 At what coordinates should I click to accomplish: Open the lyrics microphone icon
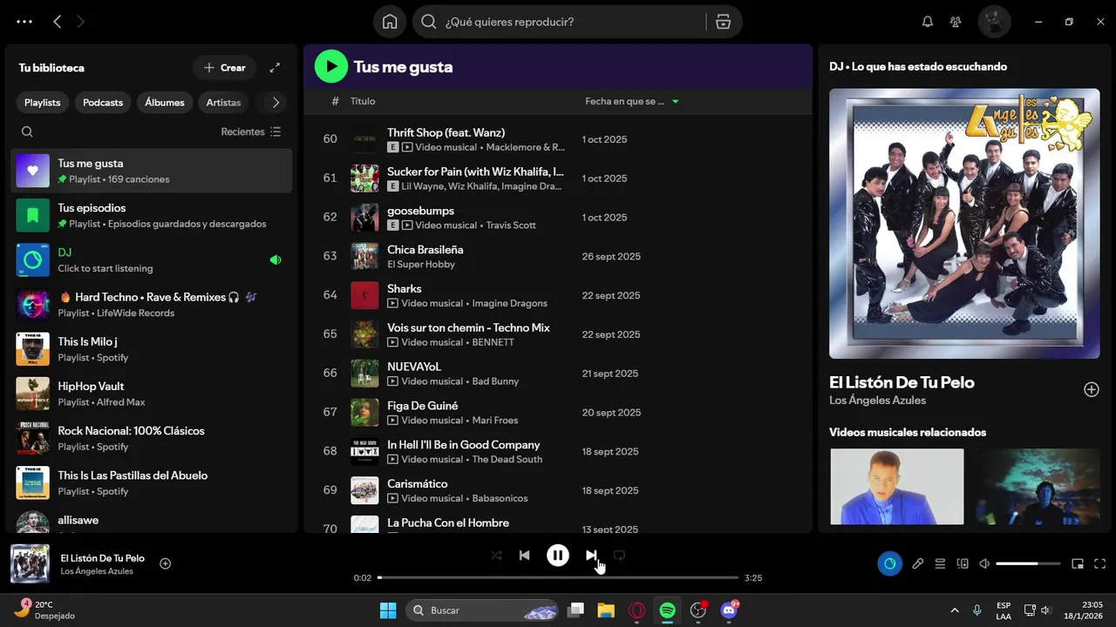click(918, 563)
